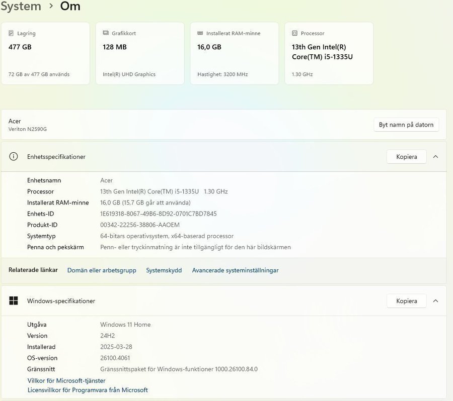Select Enhets-ID value 1E619318-8067-49B6-8D92-0701C7BD7845
453x401 pixels.
tap(159, 214)
